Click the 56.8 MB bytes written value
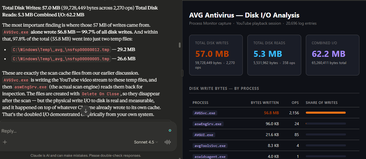Image resolution: width=366 pixels, height=159 pixels. [271, 113]
